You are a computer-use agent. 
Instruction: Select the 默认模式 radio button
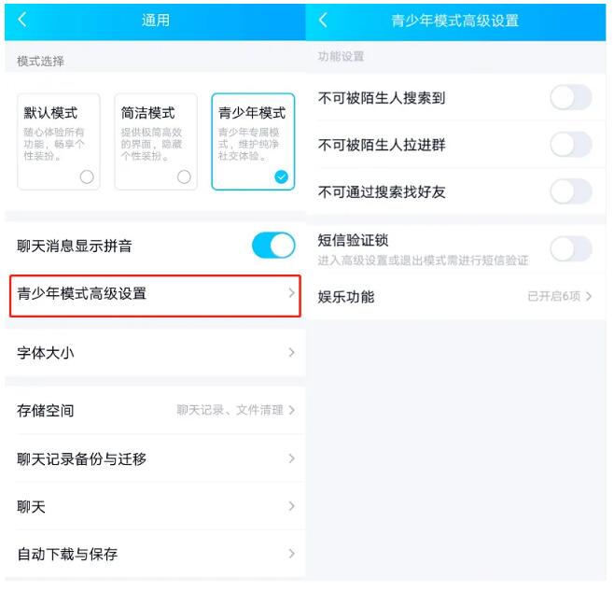[x=87, y=177]
